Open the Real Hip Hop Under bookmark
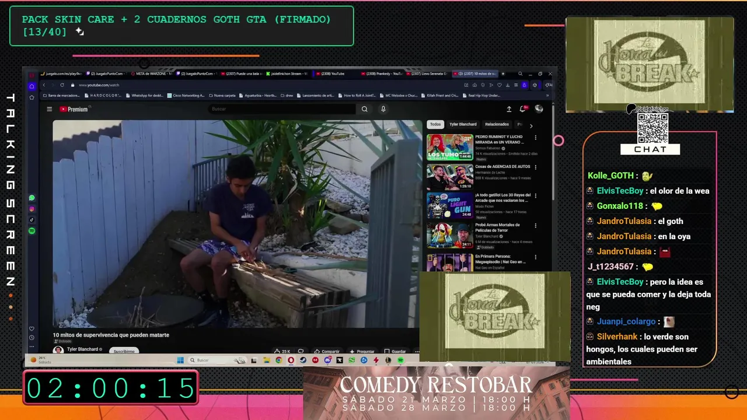 [x=481, y=95]
